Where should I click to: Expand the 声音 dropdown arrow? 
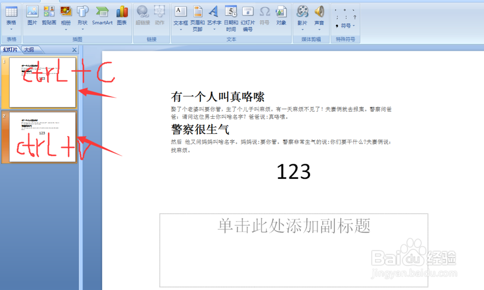tap(319, 29)
